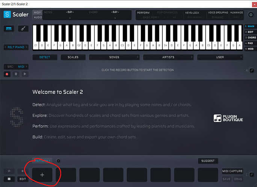Select the PATTERN 1 tab
Viewport: 257px width, 187px height.
[42, 161]
